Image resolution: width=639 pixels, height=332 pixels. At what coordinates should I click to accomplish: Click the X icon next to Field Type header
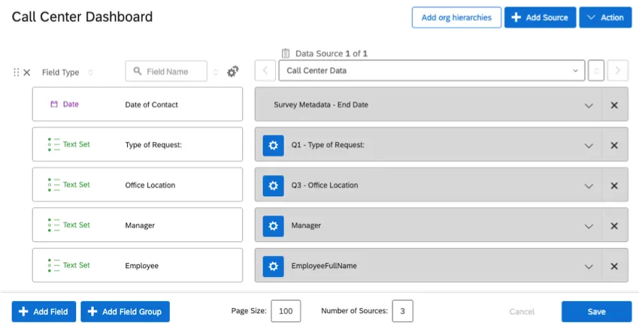pyautogui.click(x=27, y=72)
